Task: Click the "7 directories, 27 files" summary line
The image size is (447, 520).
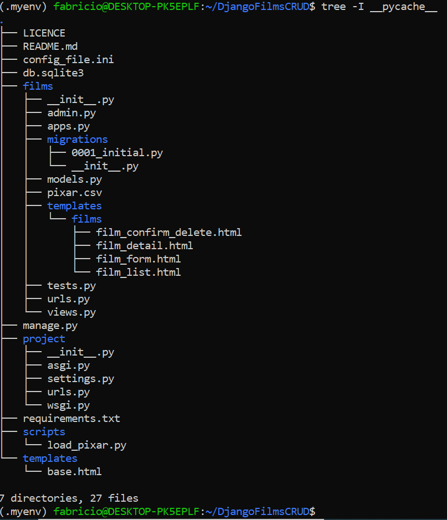Action: tap(69, 498)
